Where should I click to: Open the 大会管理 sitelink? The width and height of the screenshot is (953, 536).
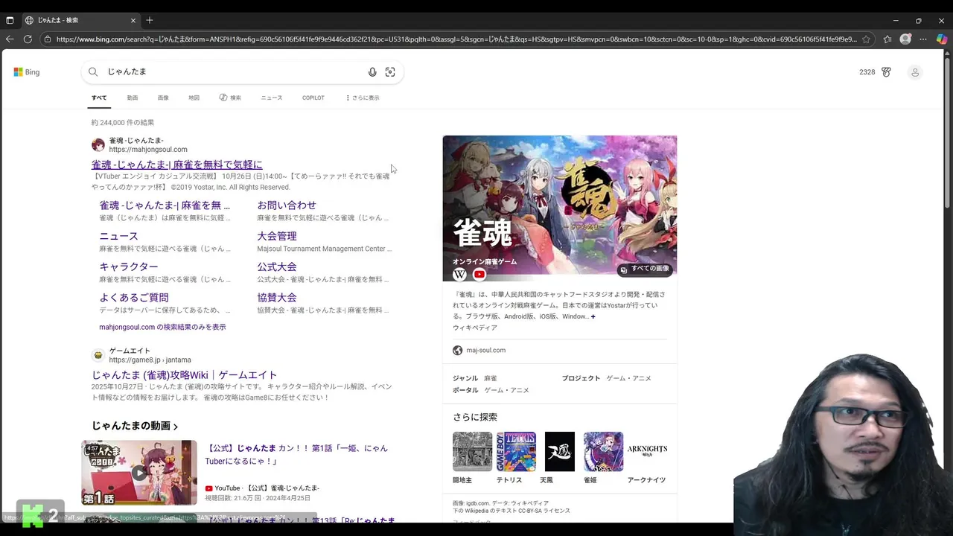click(277, 236)
